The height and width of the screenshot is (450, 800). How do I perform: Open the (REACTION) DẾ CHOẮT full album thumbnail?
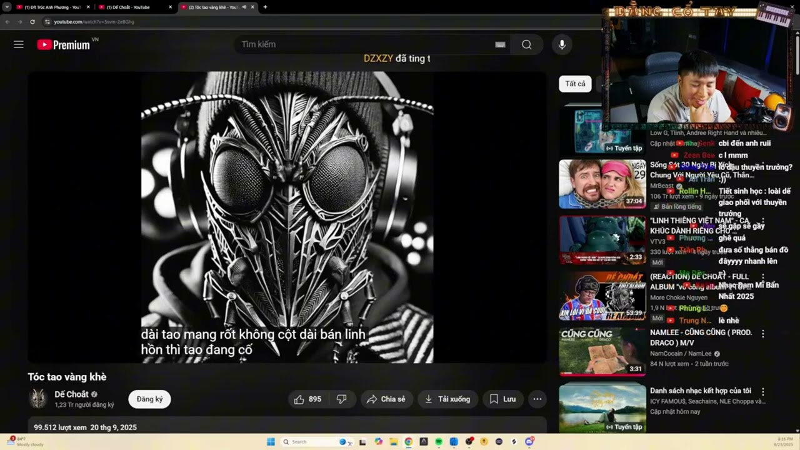pos(602,296)
